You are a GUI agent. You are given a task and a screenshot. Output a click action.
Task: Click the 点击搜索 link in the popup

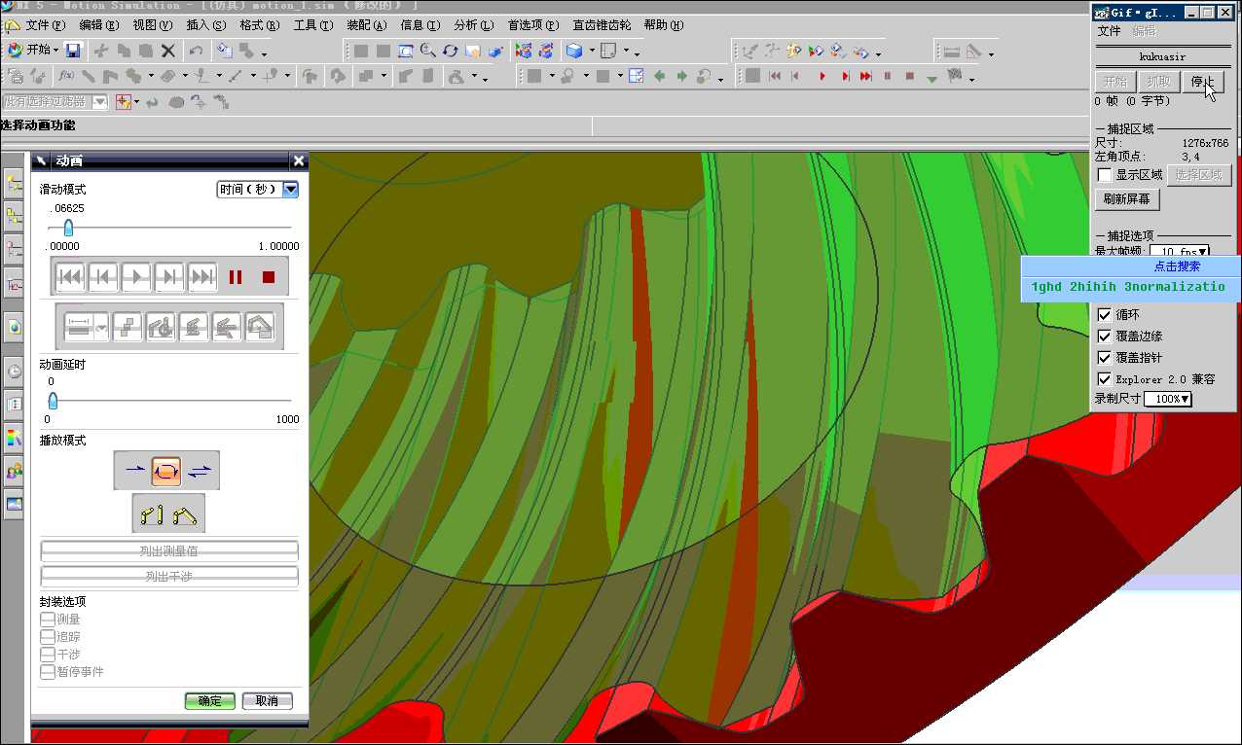tap(1177, 266)
